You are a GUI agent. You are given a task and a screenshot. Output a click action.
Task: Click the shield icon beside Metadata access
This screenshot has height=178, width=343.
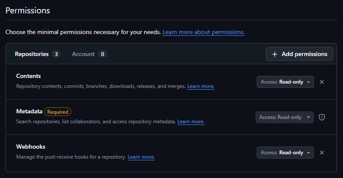pos(322,117)
